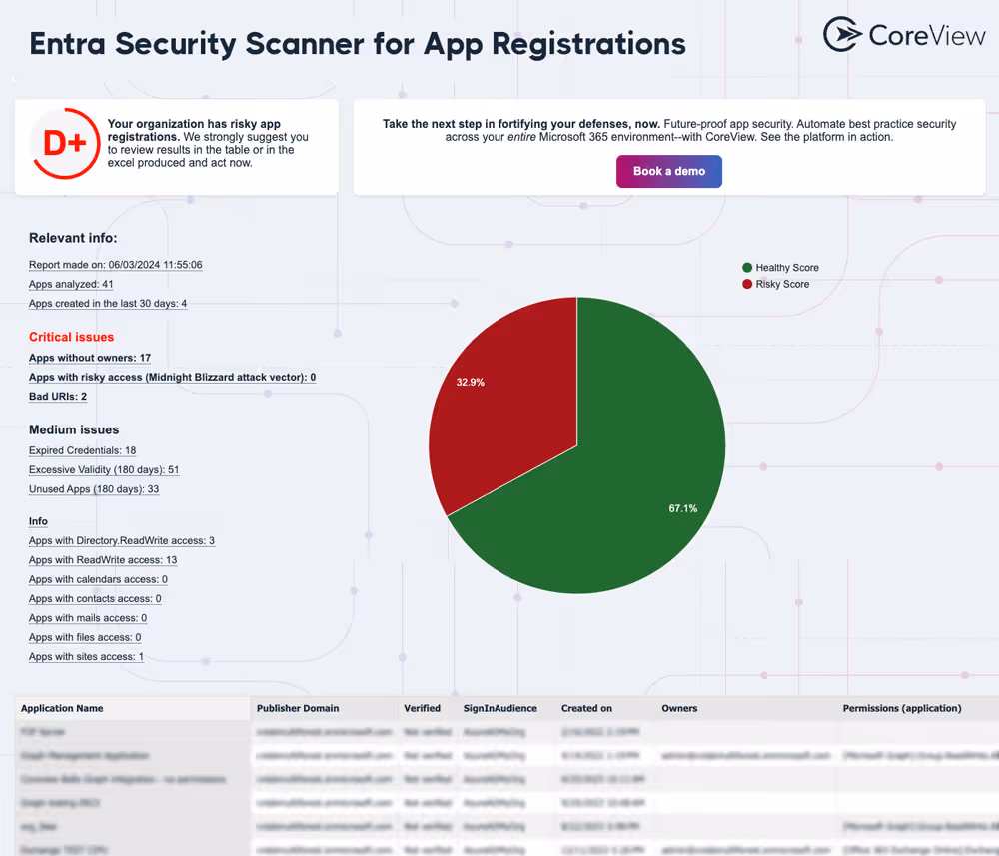Click the underlined Info heading

tap(38, 521)
